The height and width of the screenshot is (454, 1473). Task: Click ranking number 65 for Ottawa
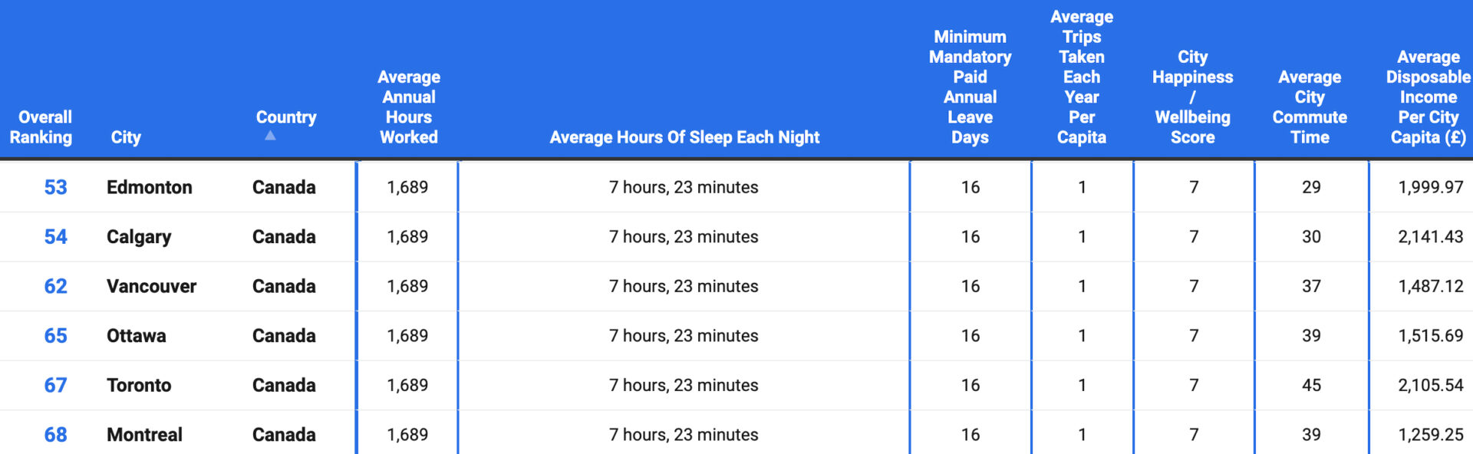(55, 336)
